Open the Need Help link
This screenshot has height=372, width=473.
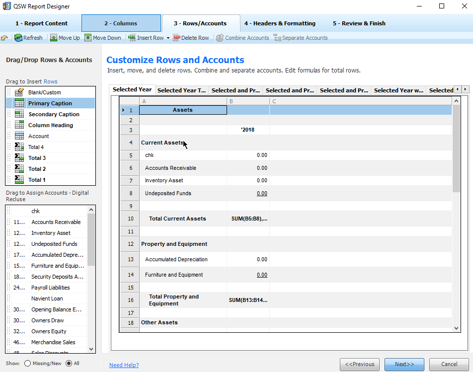(x=124, y=365)
